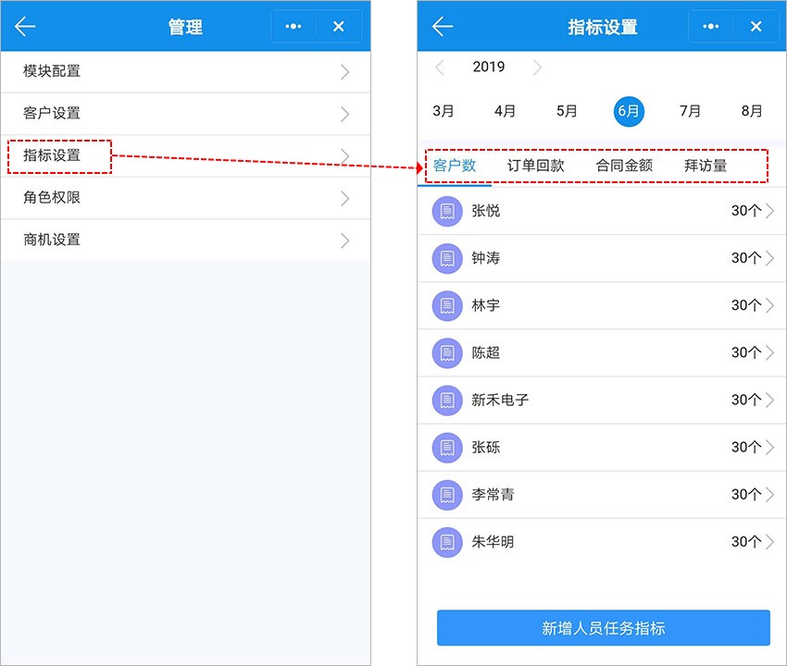Expand the 角色权限 row chevron

[x=344, y=198]
